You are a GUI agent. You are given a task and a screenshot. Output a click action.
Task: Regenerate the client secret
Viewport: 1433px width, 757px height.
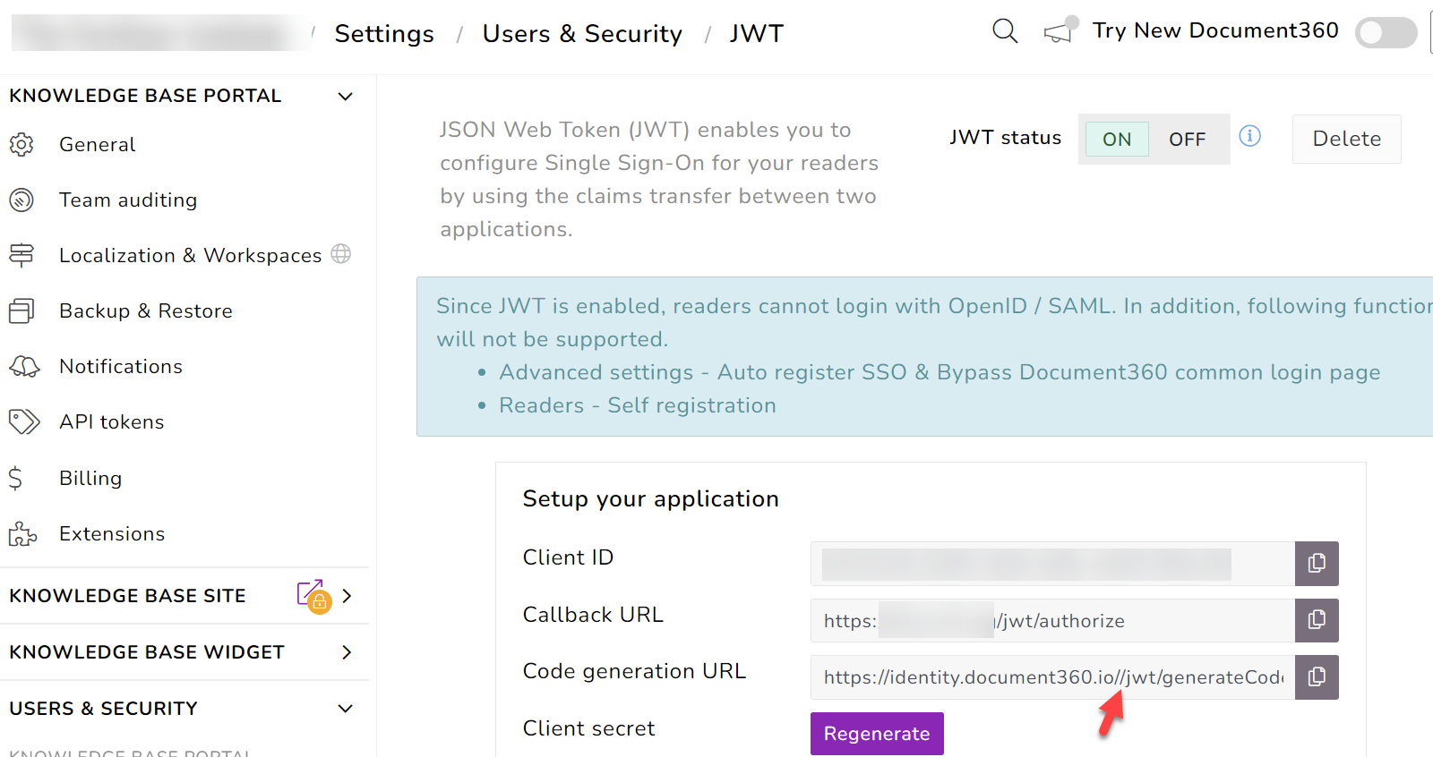[x=877, y=734]
